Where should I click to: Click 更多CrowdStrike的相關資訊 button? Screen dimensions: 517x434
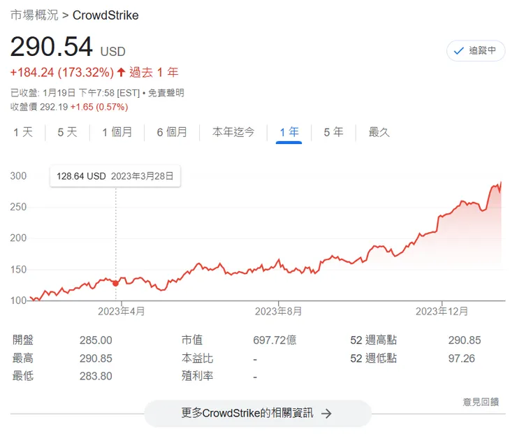click(x=257, y=413)
